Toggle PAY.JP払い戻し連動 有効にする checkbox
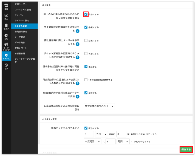 [86, 14]
